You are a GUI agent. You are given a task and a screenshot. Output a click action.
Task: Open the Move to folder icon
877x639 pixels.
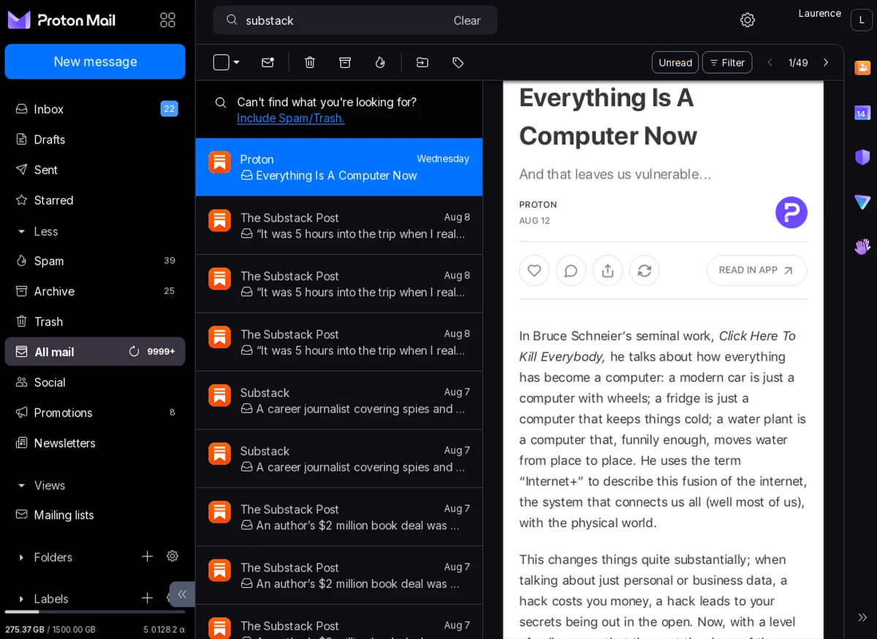pyautogui.click(x=422, y=62)
